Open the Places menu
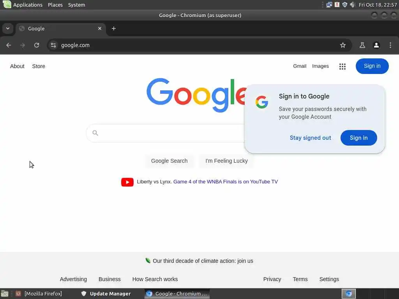 click(55, 5)
